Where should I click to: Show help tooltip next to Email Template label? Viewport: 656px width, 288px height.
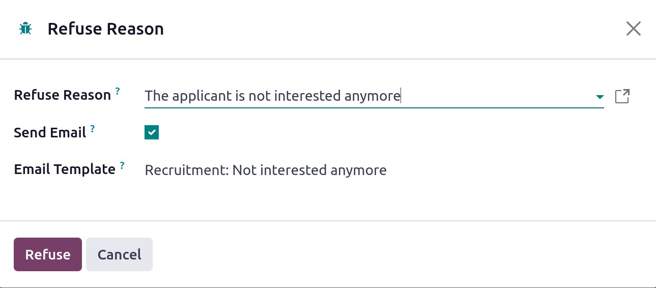click(x=122, y=165)
